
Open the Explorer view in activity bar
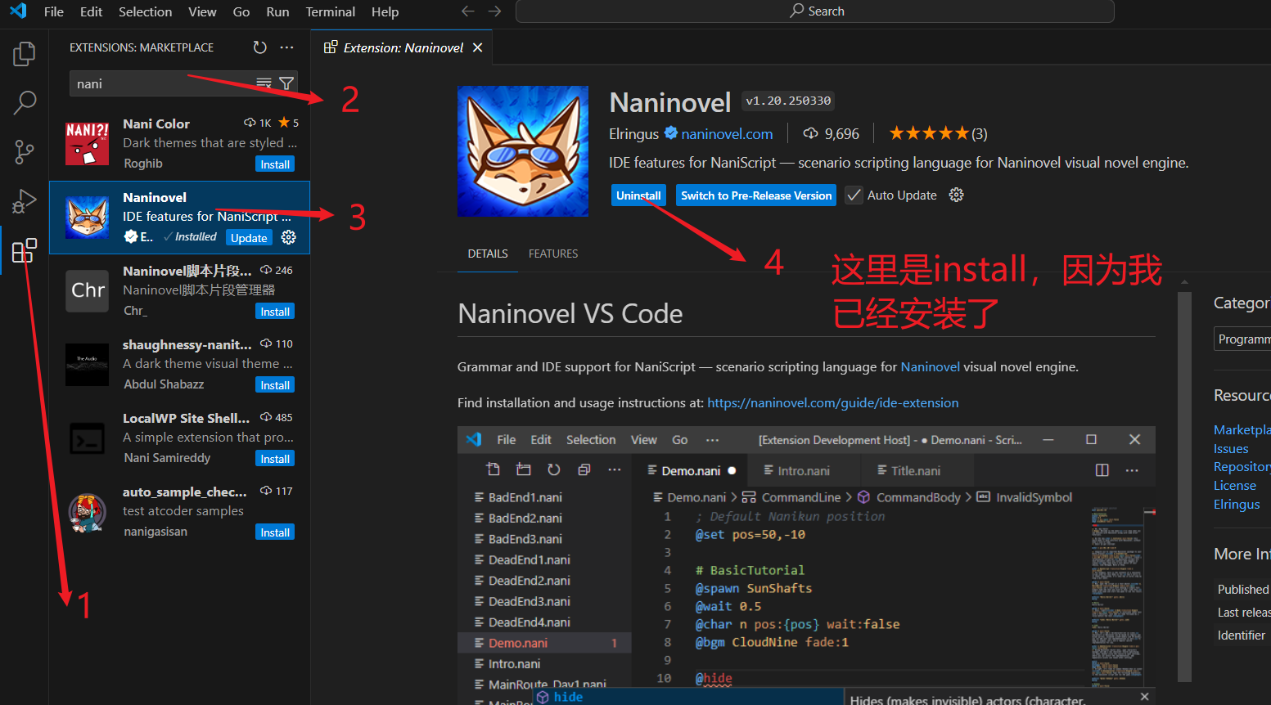tap(25, 54)
